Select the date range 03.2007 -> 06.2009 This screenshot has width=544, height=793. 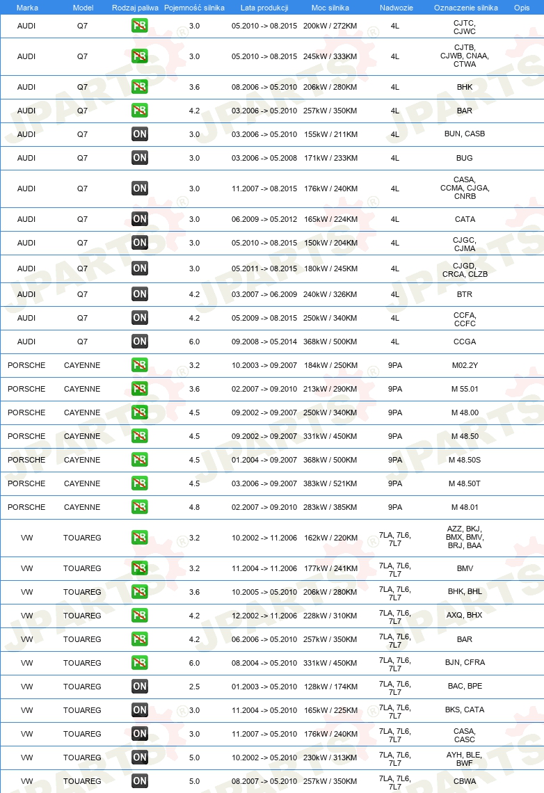[x=264, y=294]
